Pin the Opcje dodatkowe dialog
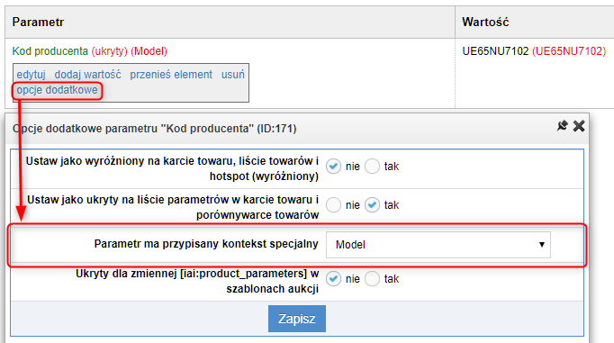The height and width of the screenshot is (343, 614). [563, 126]
